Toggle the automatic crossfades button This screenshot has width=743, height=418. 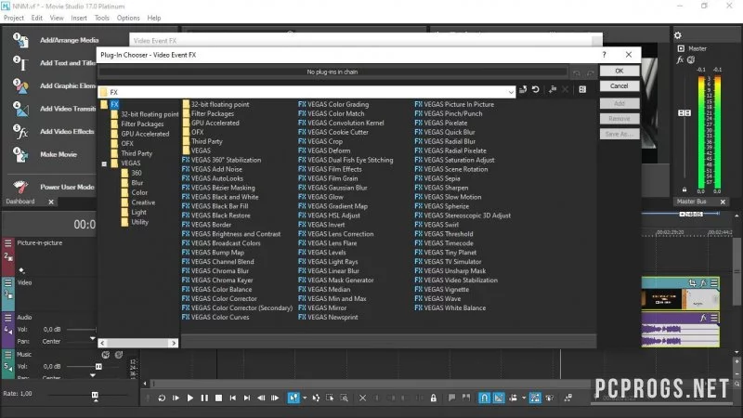(x=499, y=398)
